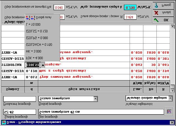The image size is (176, 126).
Task: Confirm with the green check OK button
Action: (x=163, y=20)
